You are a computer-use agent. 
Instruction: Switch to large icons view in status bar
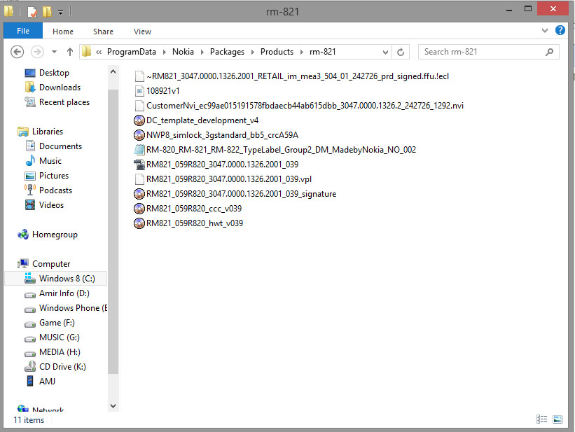[557, 419]
